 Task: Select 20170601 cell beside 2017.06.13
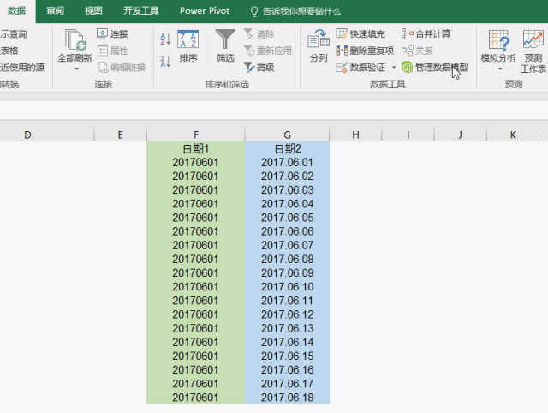(x=196, y=328)
